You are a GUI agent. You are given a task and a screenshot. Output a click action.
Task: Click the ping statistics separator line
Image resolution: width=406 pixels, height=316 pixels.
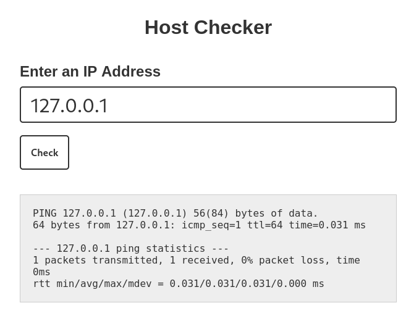point(130,249)
